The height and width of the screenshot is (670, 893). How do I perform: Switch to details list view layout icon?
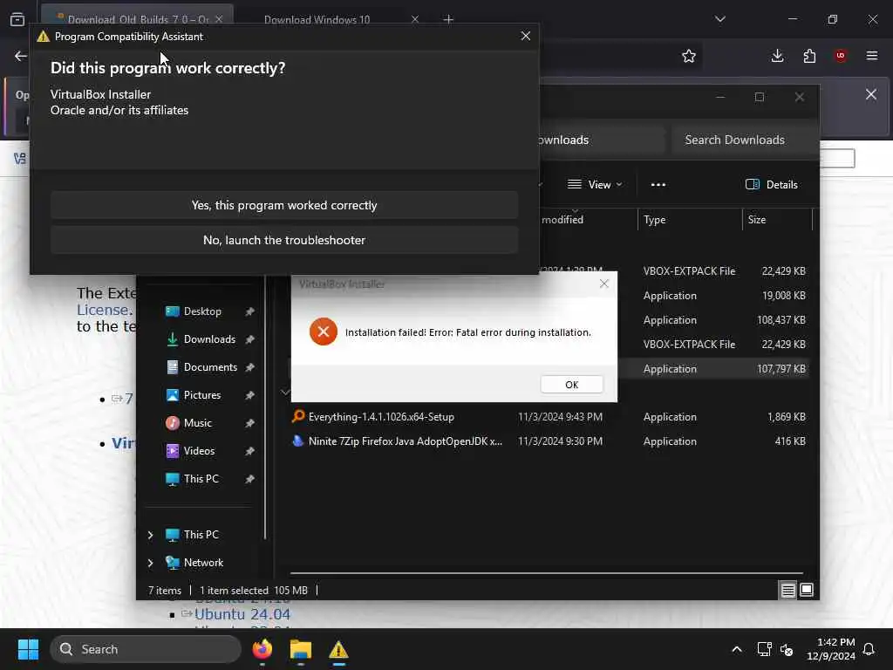[787, 591]
